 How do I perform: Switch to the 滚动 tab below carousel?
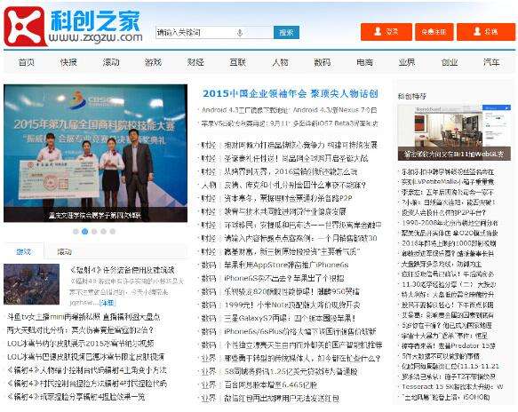(x=65, y=252)
